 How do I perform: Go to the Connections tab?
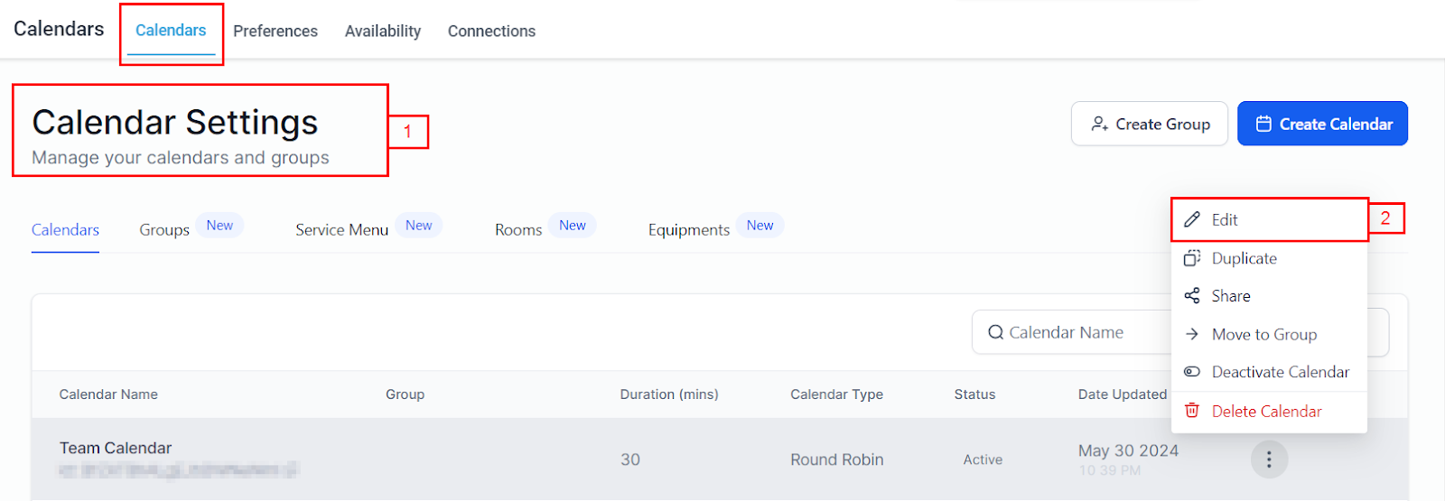coord(491,32)
